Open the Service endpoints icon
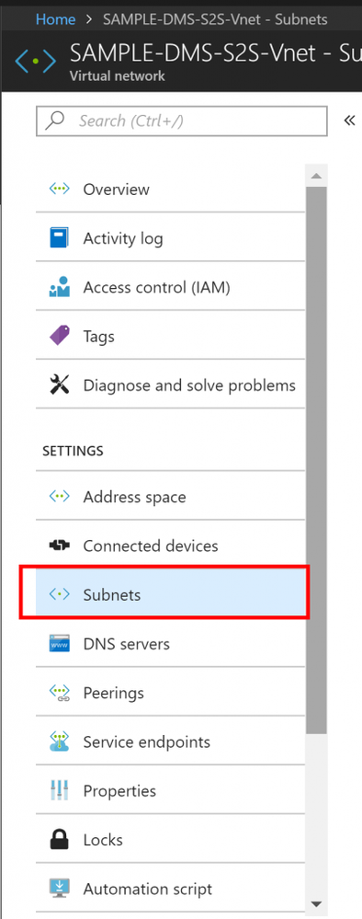This screenshot has height=919, width=362. [59, 741]
